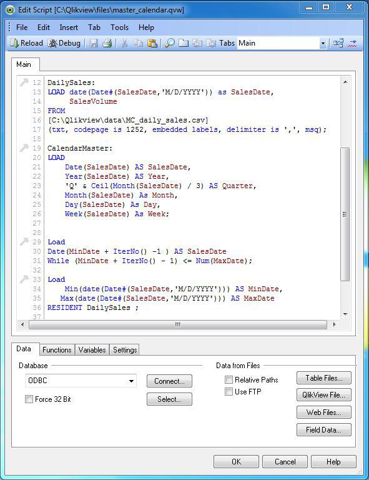The image size is (369, 480).
Task: Click the vertical scrollbar thumb
Action: tap(345, 214)
